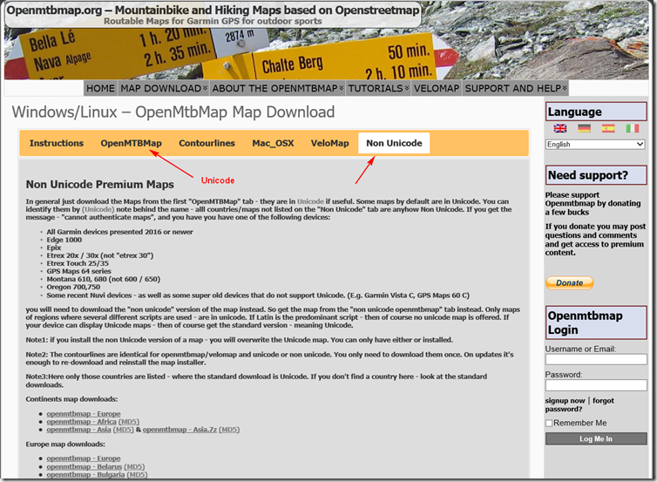Viewport: 657px width, 482px height.
Task: Focus the Password input field
Action: click(x=596, y=385)
